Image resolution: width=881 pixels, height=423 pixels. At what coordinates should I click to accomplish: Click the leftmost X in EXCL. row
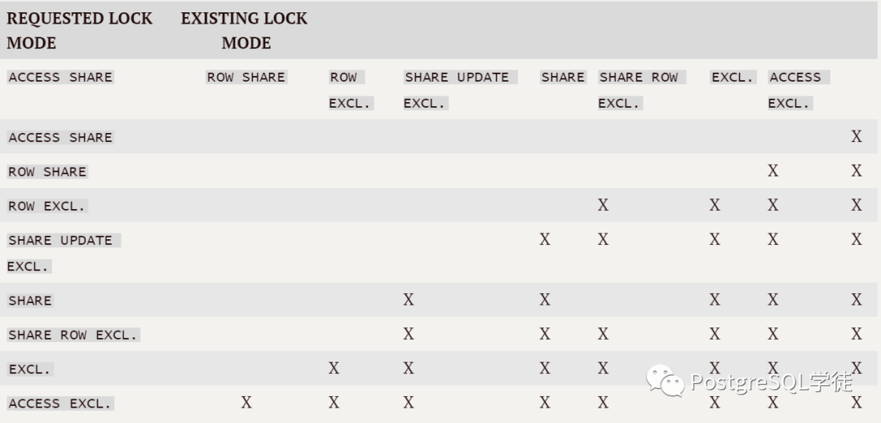[334, 368]
